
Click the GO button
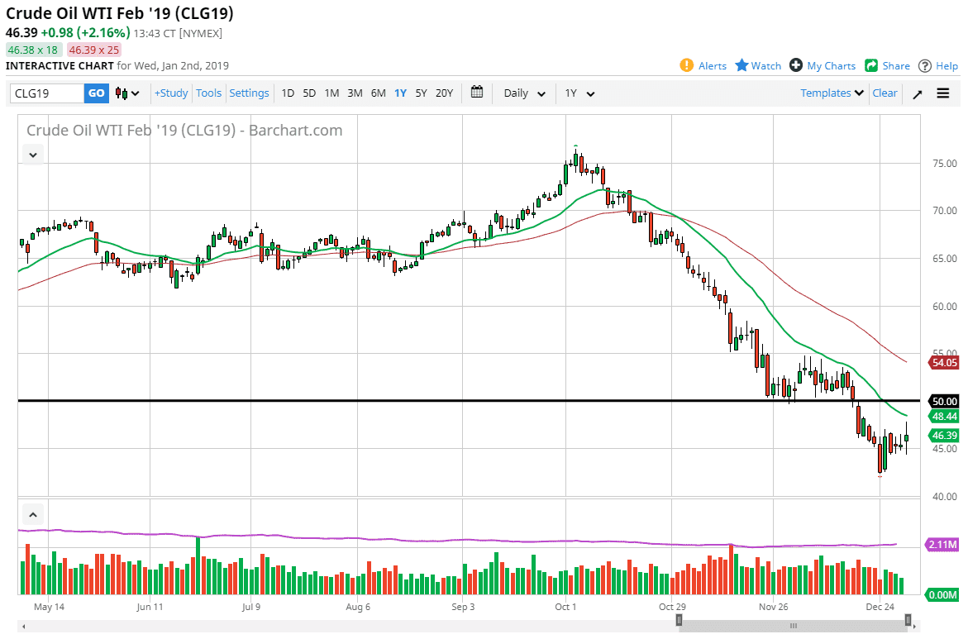(95, 93)
